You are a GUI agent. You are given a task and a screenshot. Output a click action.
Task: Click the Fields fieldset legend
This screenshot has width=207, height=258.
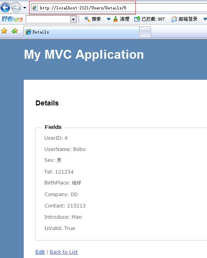click(53, 127)
